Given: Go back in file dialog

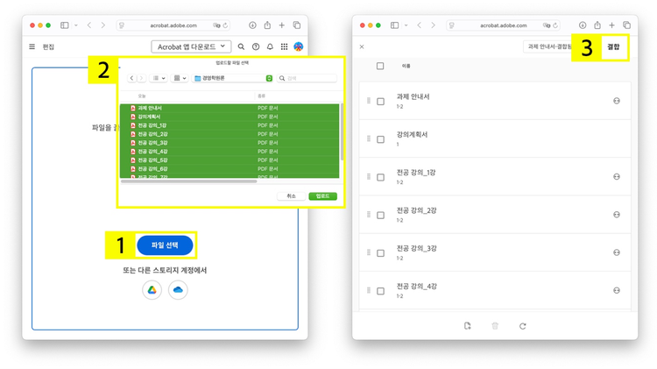Looking at the screenshot, I should click(x=131, y=78).
